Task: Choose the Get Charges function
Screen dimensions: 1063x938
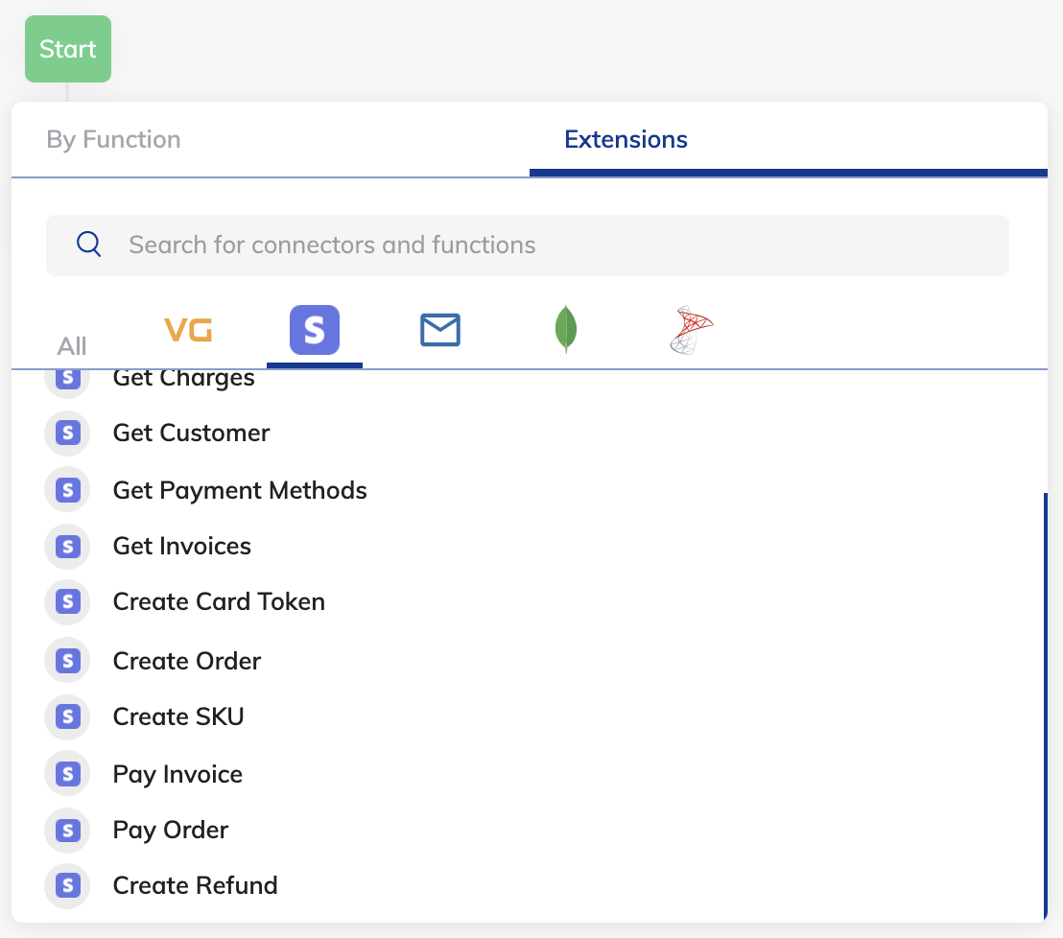Action: pyautogui.click(x=183, y=380)
